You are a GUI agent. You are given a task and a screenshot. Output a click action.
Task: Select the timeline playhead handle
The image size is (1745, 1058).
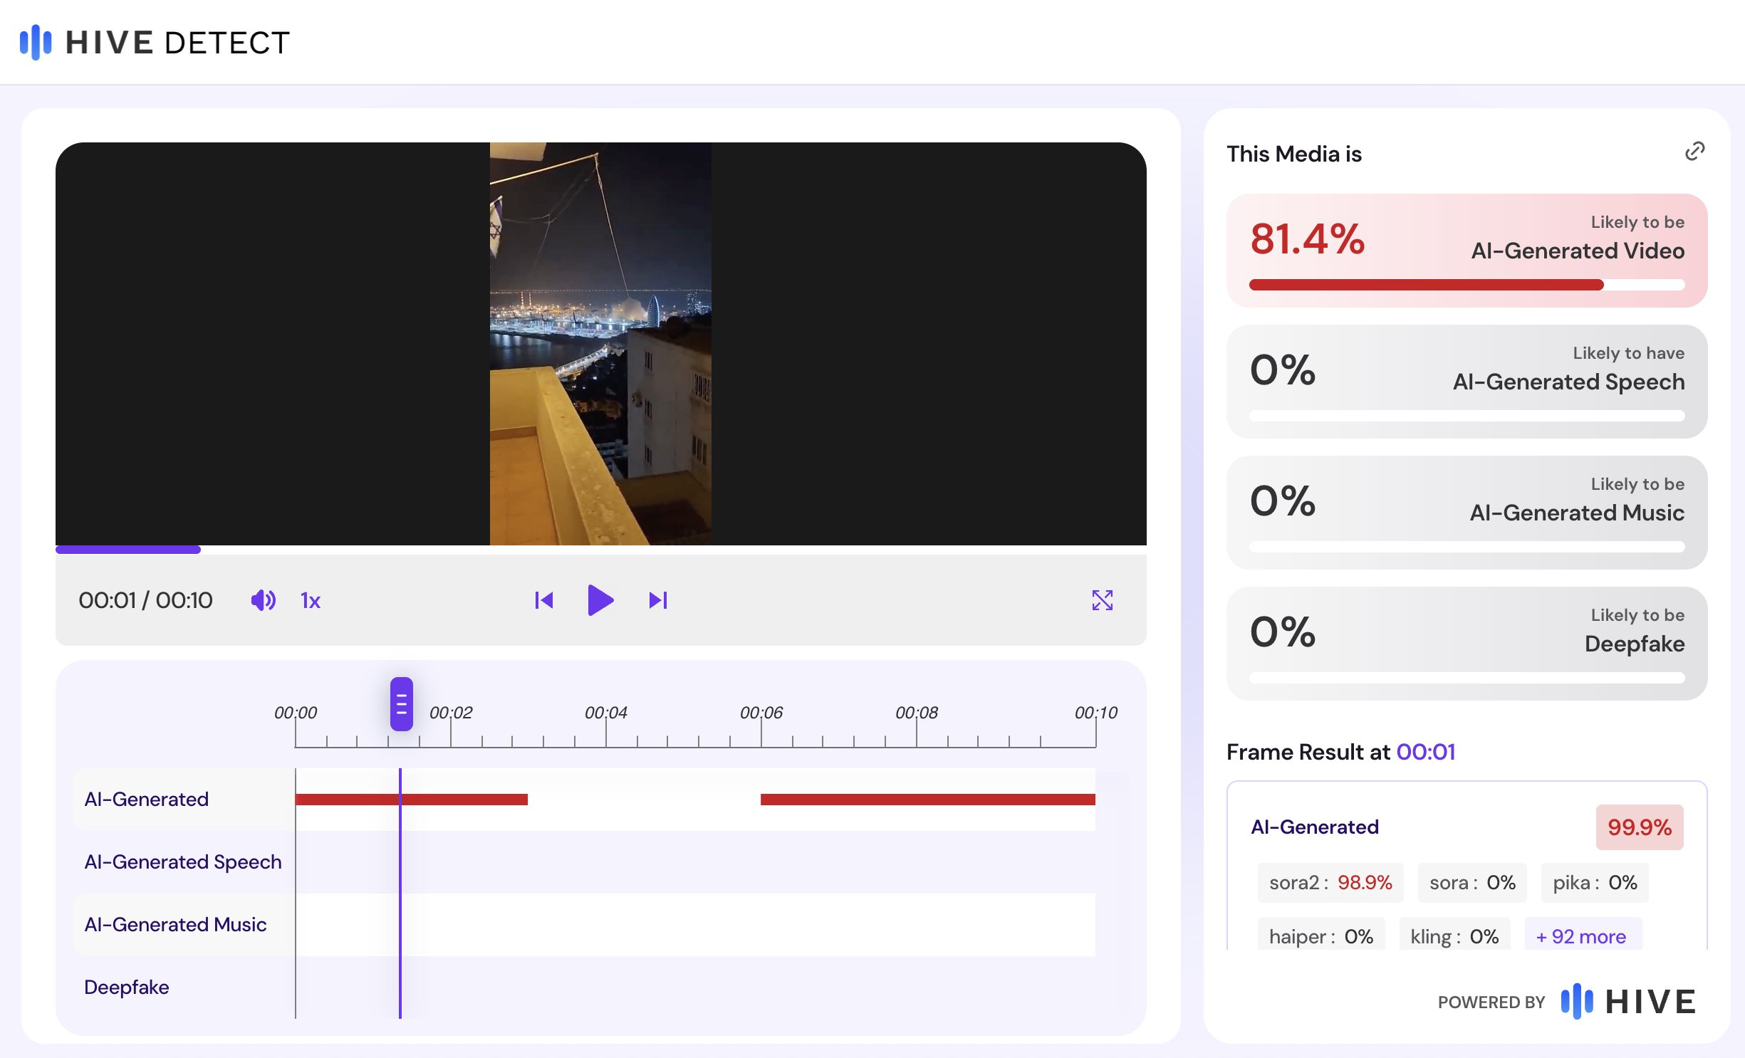[401, 703]
